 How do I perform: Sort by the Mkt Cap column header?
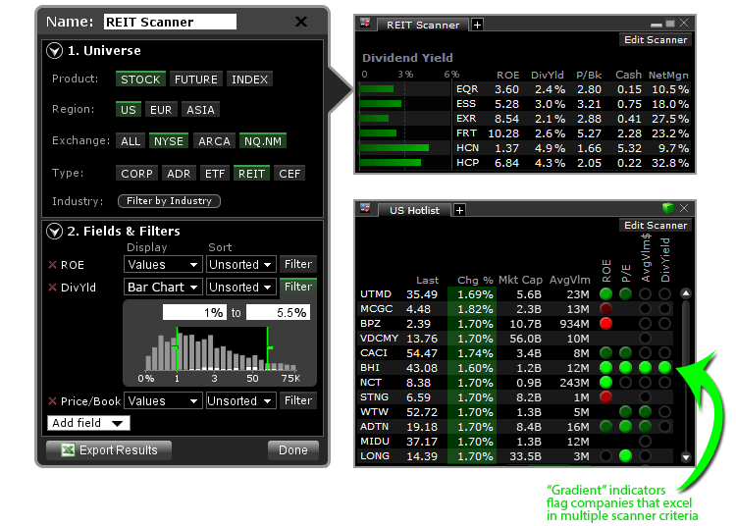[x=520, y=280]
